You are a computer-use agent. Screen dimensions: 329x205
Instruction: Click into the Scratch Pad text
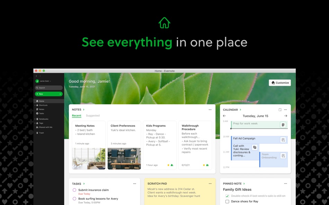[174, 193]
